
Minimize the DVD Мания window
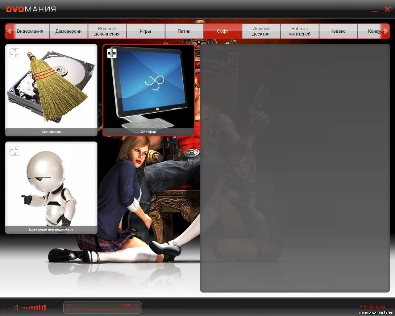tap(375, 11)
